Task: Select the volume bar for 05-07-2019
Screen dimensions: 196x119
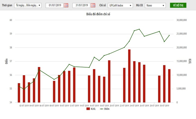Action: click(39, 84)
